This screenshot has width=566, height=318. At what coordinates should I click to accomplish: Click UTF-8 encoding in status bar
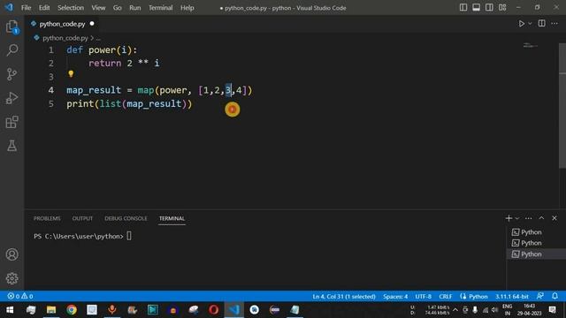click(x=423, y=297)
